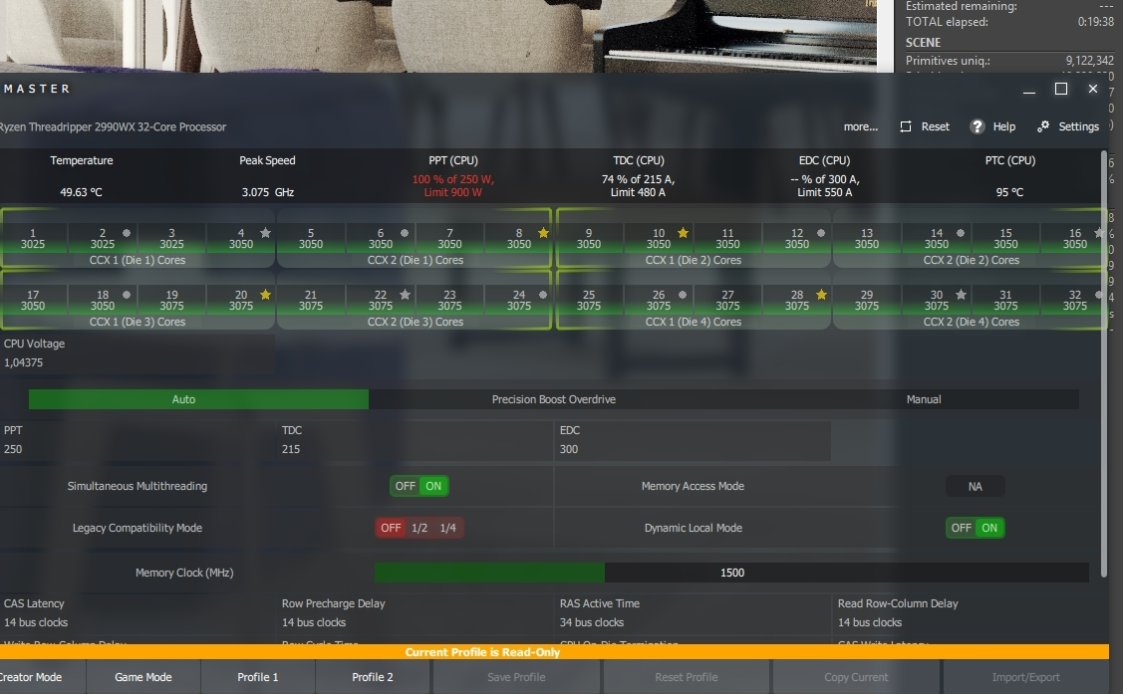Open Creator Mode profile tab
The image size is (1123, 694).
pos(42,677)
